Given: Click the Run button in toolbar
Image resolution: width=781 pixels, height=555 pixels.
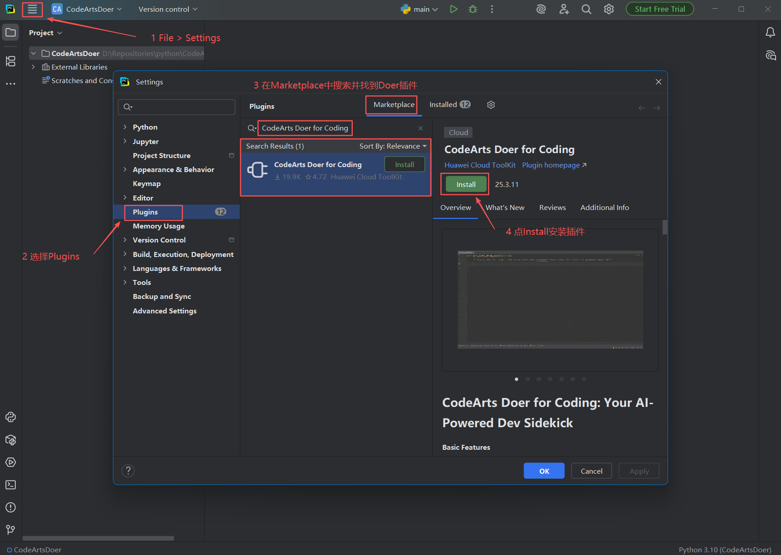Looking at the screenshot, I should click(454, 9).
